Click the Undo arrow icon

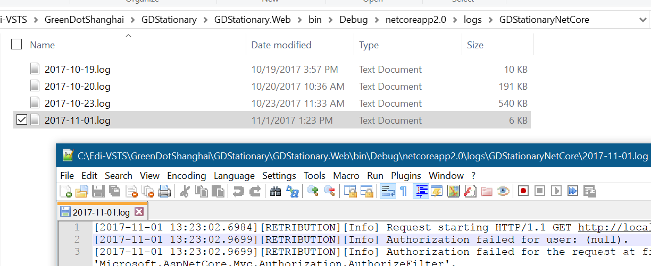click(x=239, y=191)
